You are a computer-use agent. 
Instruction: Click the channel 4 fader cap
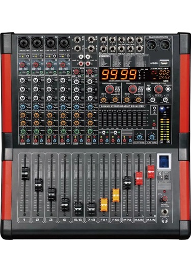(65, 205)
